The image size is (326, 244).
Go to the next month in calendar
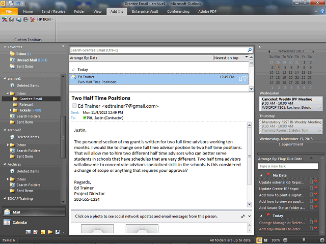pos(313,51)
